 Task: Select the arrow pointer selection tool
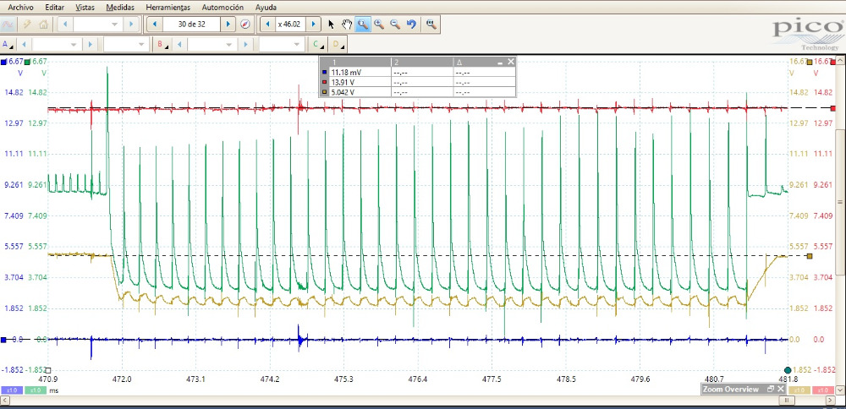coord(331,25)
